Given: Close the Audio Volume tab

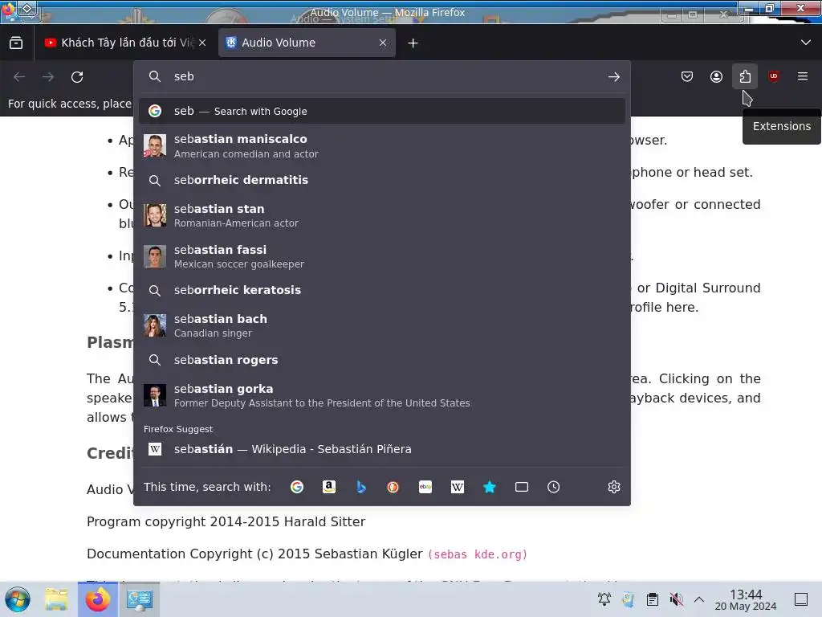Looking at the screenshot, I should coord(383,43).
